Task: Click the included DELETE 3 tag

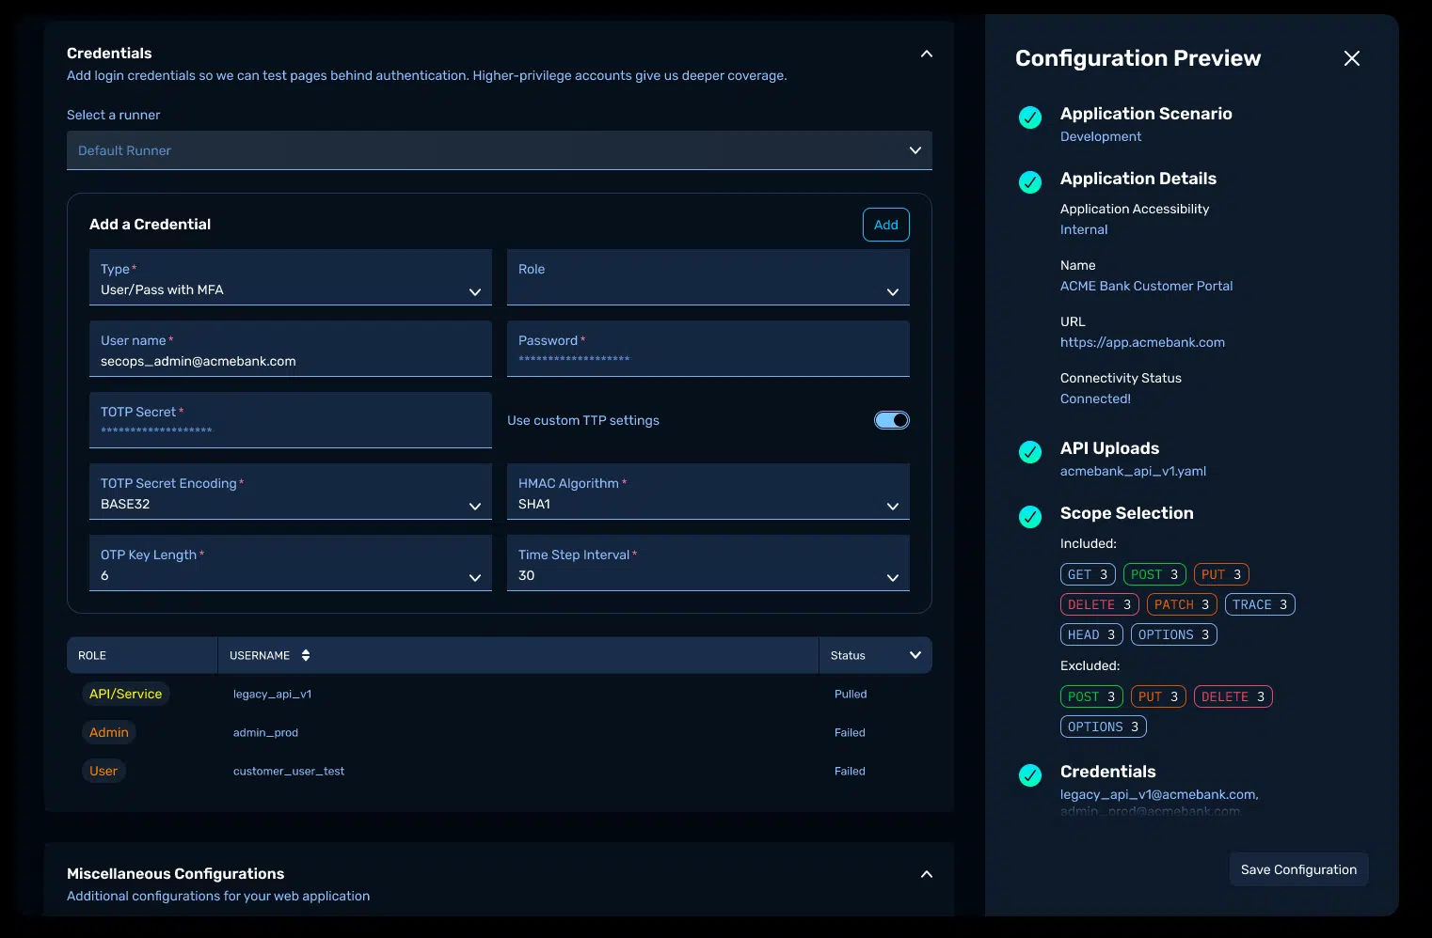Action: [x=1100, y=604]
